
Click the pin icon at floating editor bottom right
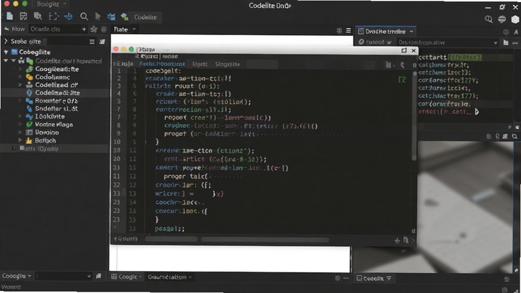pos(397,240)
